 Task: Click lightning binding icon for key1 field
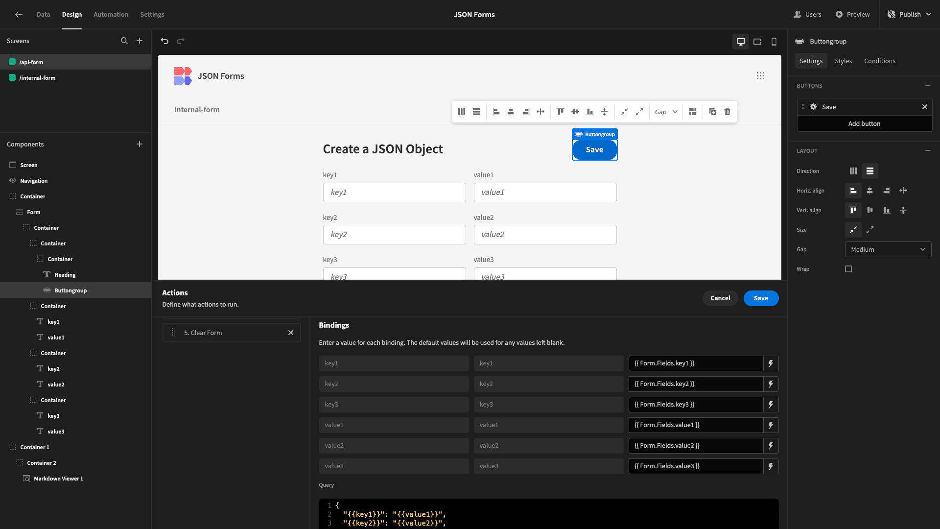[x=771, y=363]
